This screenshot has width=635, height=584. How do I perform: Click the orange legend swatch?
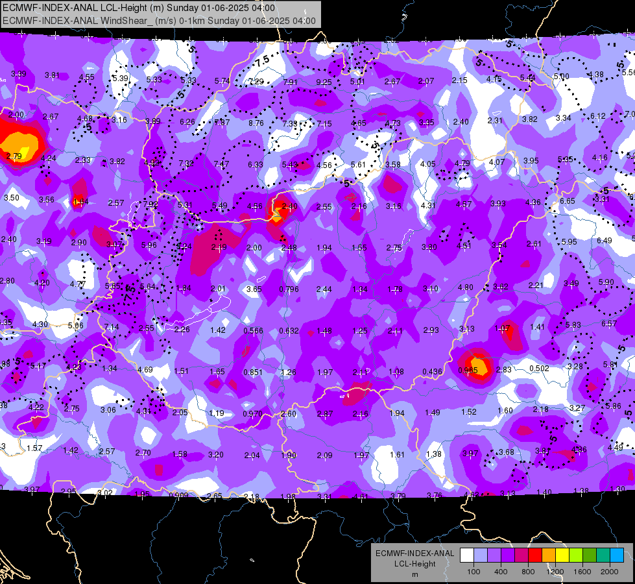tap(549, 555)
